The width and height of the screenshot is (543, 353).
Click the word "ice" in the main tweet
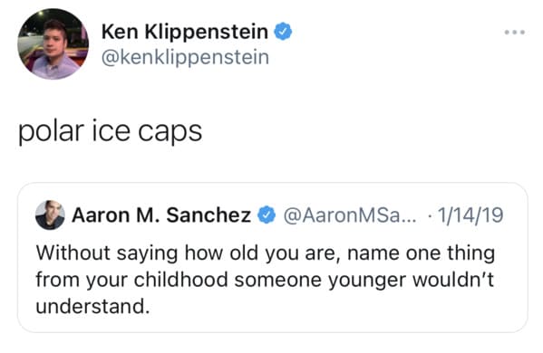(112, 131)
